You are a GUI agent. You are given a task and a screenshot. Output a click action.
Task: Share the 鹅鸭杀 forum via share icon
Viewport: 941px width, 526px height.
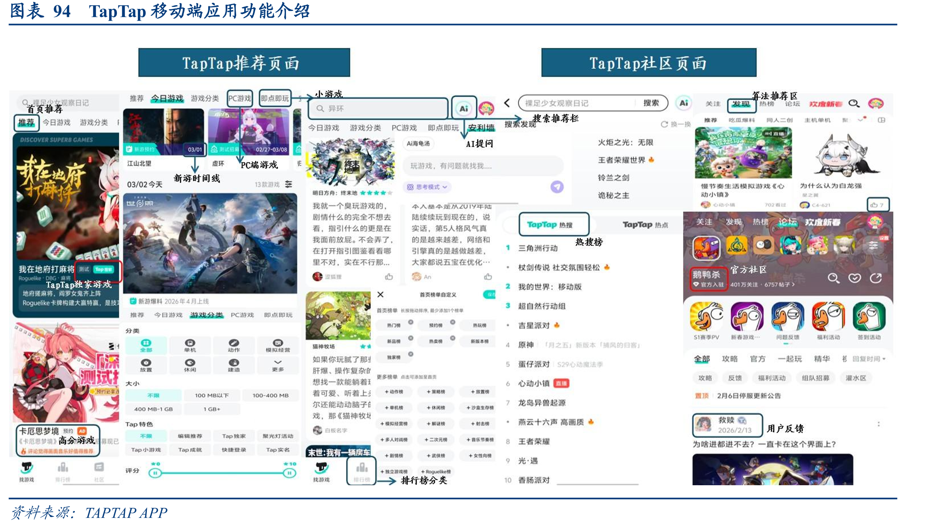[876, 278]
